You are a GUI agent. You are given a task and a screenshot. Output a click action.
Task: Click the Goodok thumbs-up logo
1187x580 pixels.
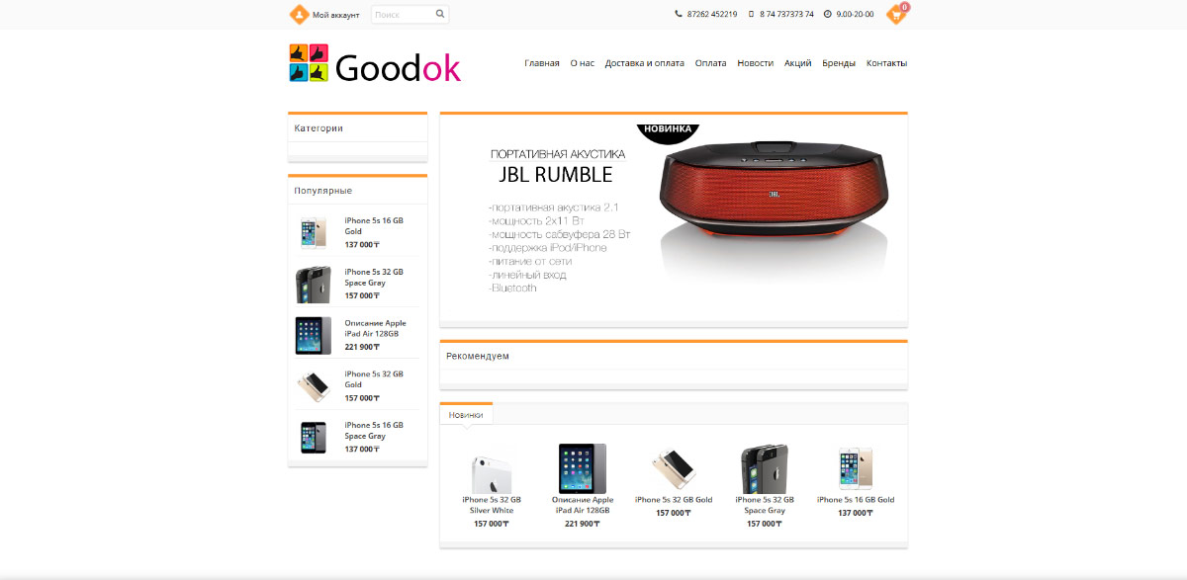[x=309, y=63]
